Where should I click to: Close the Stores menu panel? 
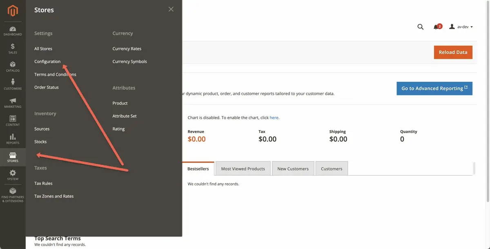[171, 9]
